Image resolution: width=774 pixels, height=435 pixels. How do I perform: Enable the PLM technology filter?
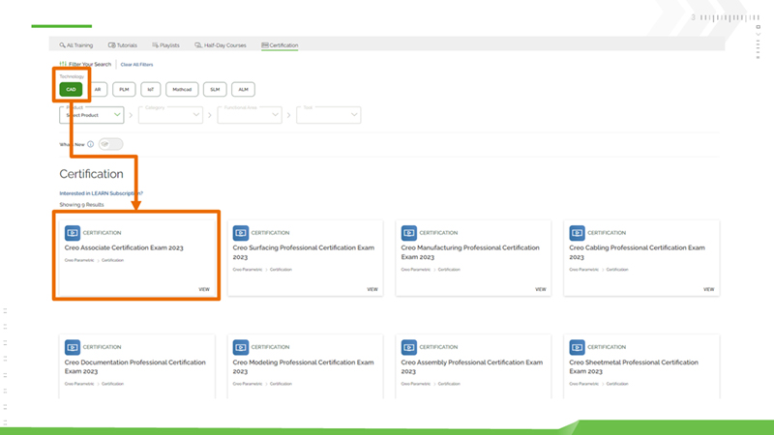[124, 89]
